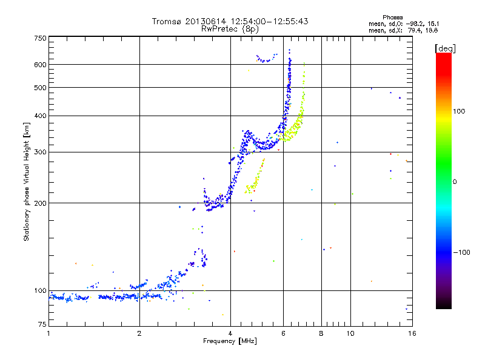Click the x-axis '16' tick label

click(412, 333)
